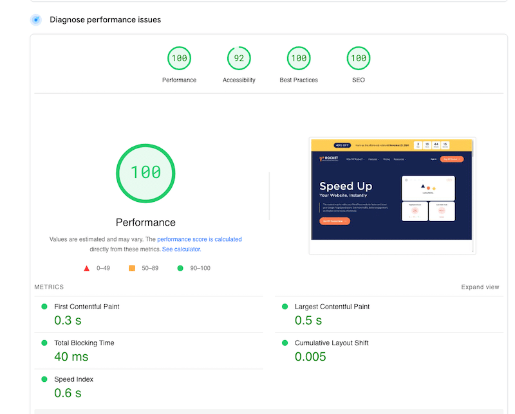515x414 pixels.
Task: Expand the Speed Index metric
Action: (74, 379)
